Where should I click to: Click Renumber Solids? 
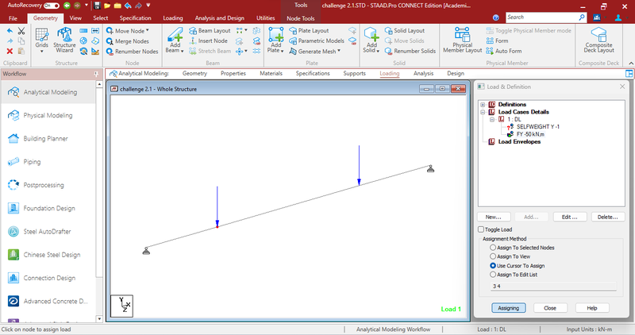(410, 51)
